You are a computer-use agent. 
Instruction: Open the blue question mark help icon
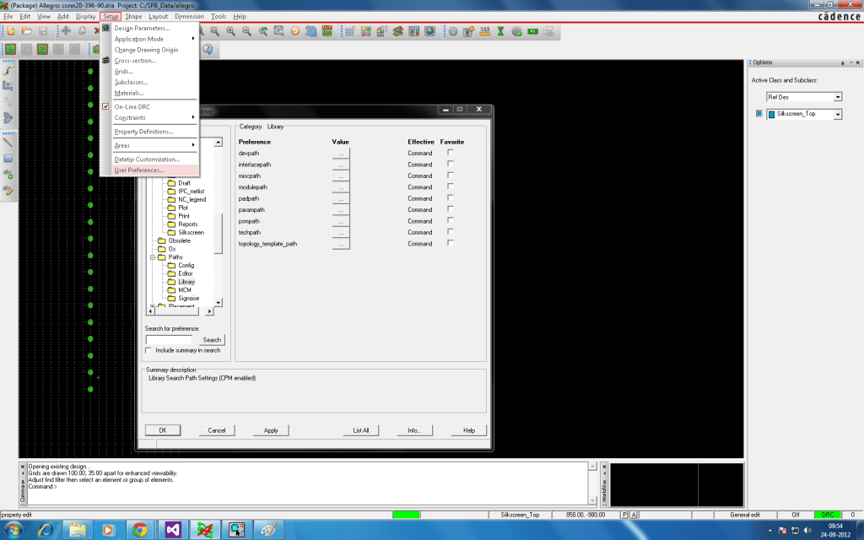[x=208, y=49]
